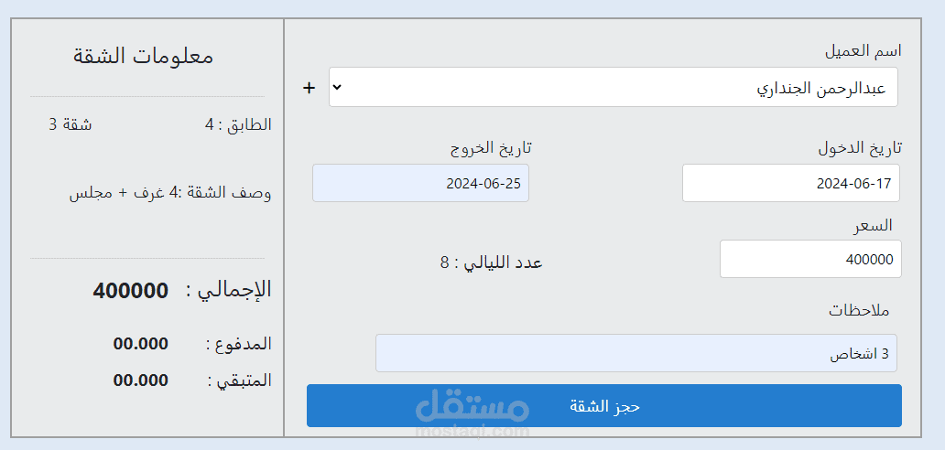Click the apartment description وصف الشقة text
The image size is (945, 450).
coord(170,193)
